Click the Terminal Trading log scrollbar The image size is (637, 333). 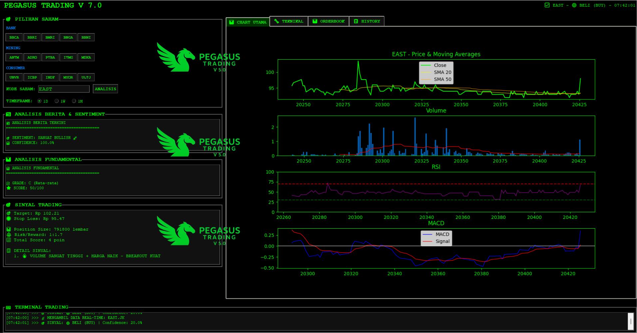click(630, 321)
